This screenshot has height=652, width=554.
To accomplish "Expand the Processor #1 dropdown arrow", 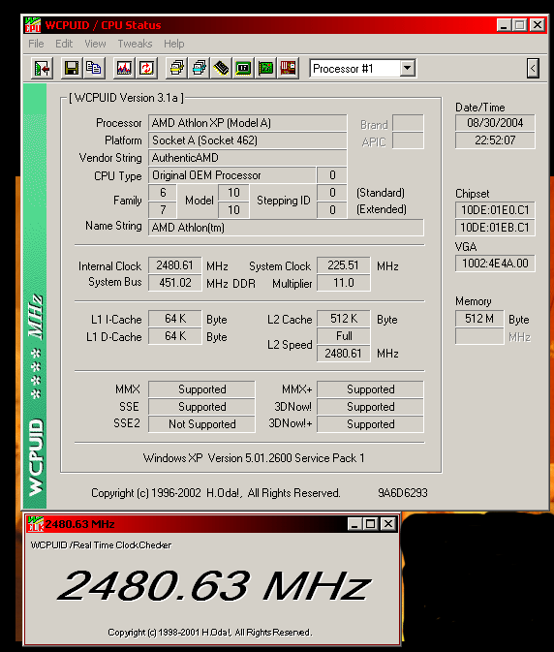I will [408, 68].
